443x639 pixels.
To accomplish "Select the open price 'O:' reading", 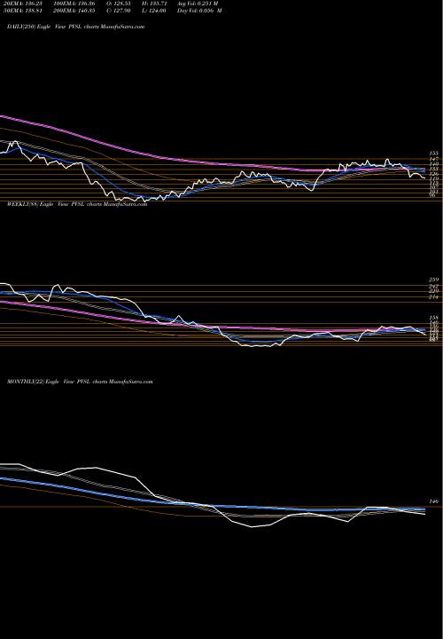I will pyautogui.click(x=120, y=4).
